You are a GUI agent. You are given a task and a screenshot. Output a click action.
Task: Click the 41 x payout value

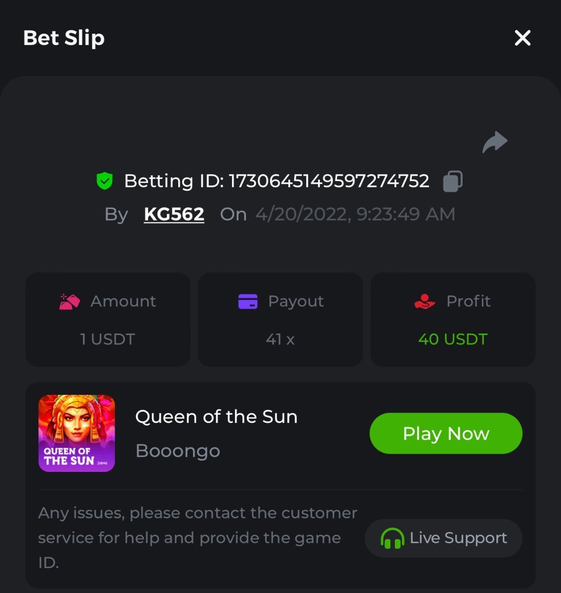pos(280,339)
